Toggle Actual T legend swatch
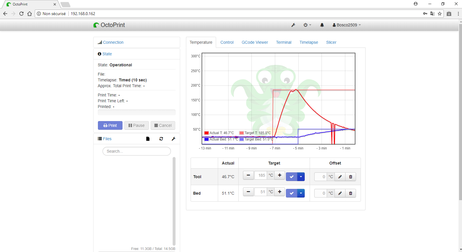The height and width of the screenshot is (252, 462). click(207, 133)
